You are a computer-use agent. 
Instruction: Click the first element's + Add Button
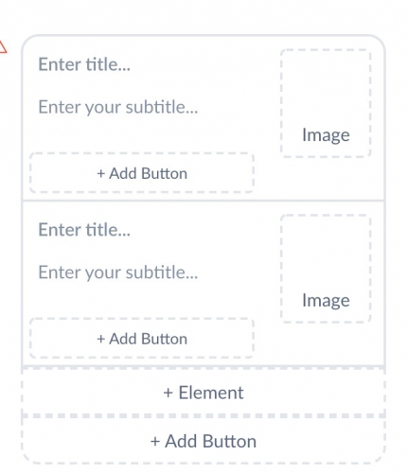point(142,173)
